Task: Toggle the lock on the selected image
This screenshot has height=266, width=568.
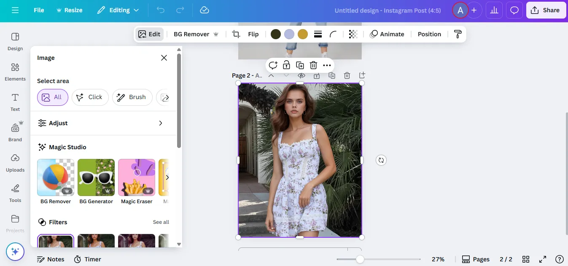Action: (x=286, y=65)
